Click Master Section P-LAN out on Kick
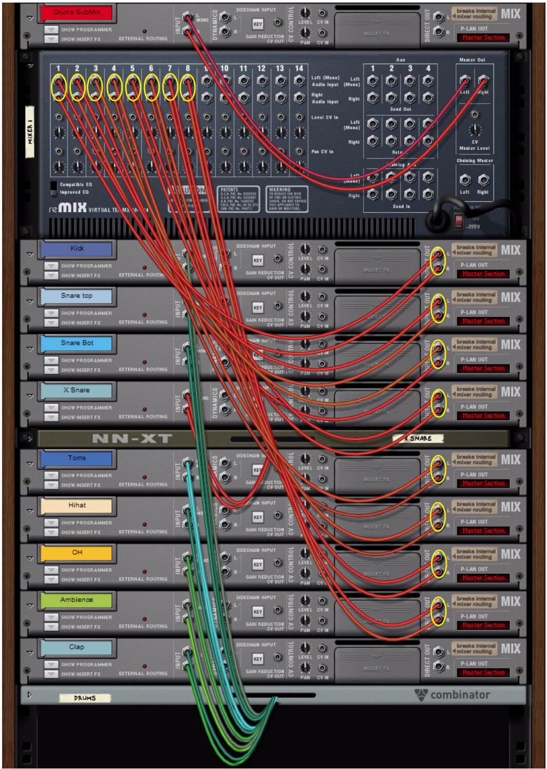Viewport: 547px width, 769px height. (483, 274)
